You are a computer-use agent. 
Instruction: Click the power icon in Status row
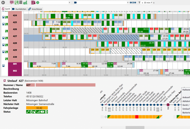31,112
